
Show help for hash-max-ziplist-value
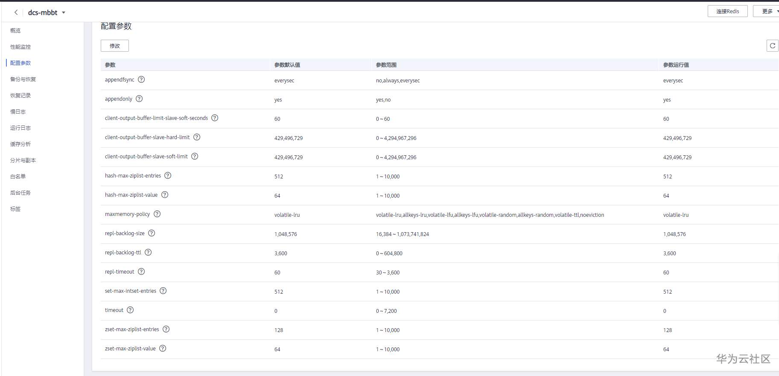(165, 195)
